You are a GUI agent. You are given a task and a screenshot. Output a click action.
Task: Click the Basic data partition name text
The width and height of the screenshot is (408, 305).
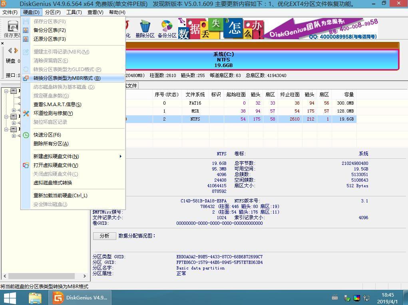coord(200,268)
